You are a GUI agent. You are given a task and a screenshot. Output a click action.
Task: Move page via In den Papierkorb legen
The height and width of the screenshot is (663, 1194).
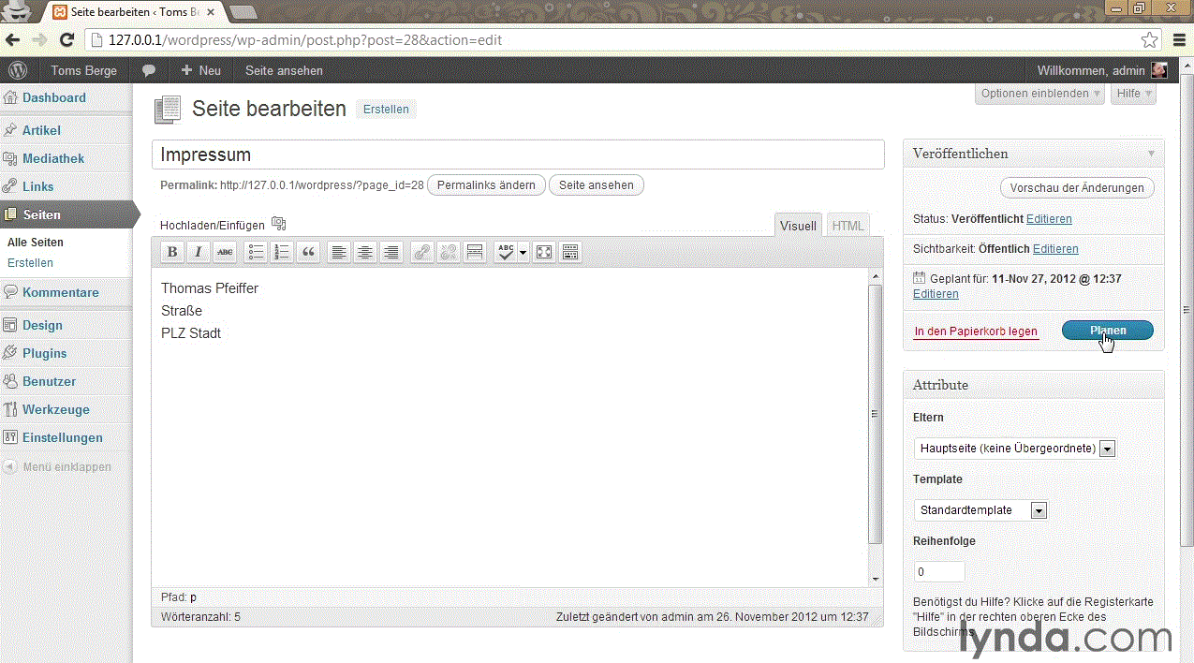(976, 331)
